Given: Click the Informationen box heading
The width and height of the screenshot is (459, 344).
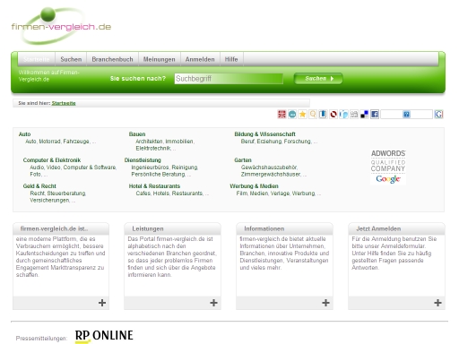Looking at the screenshot, I should [x=264, y=228].
